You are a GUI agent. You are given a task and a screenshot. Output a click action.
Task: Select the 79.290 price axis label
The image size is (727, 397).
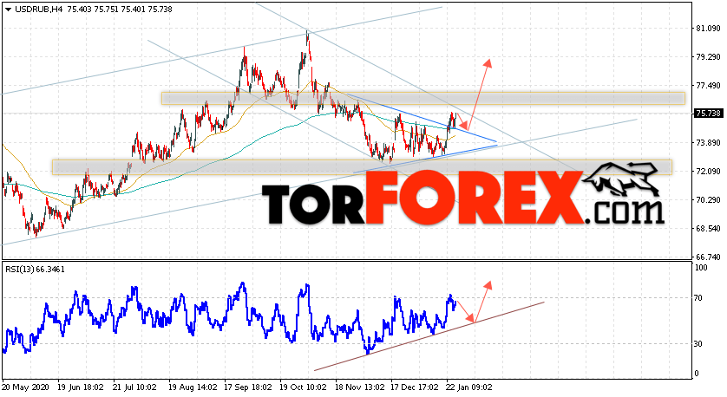pos(708,57)
